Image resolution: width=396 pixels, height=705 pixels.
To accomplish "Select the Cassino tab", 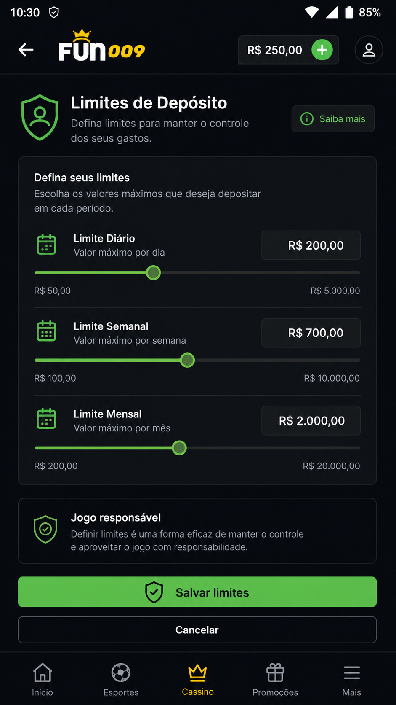I will coord(198,679).
